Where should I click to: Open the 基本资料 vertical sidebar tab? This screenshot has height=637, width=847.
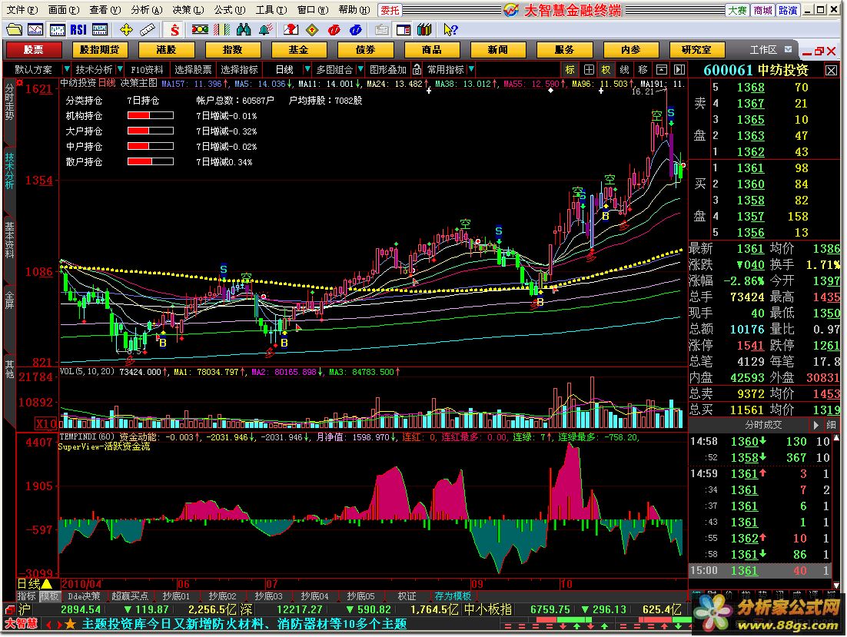click(9, 240)
